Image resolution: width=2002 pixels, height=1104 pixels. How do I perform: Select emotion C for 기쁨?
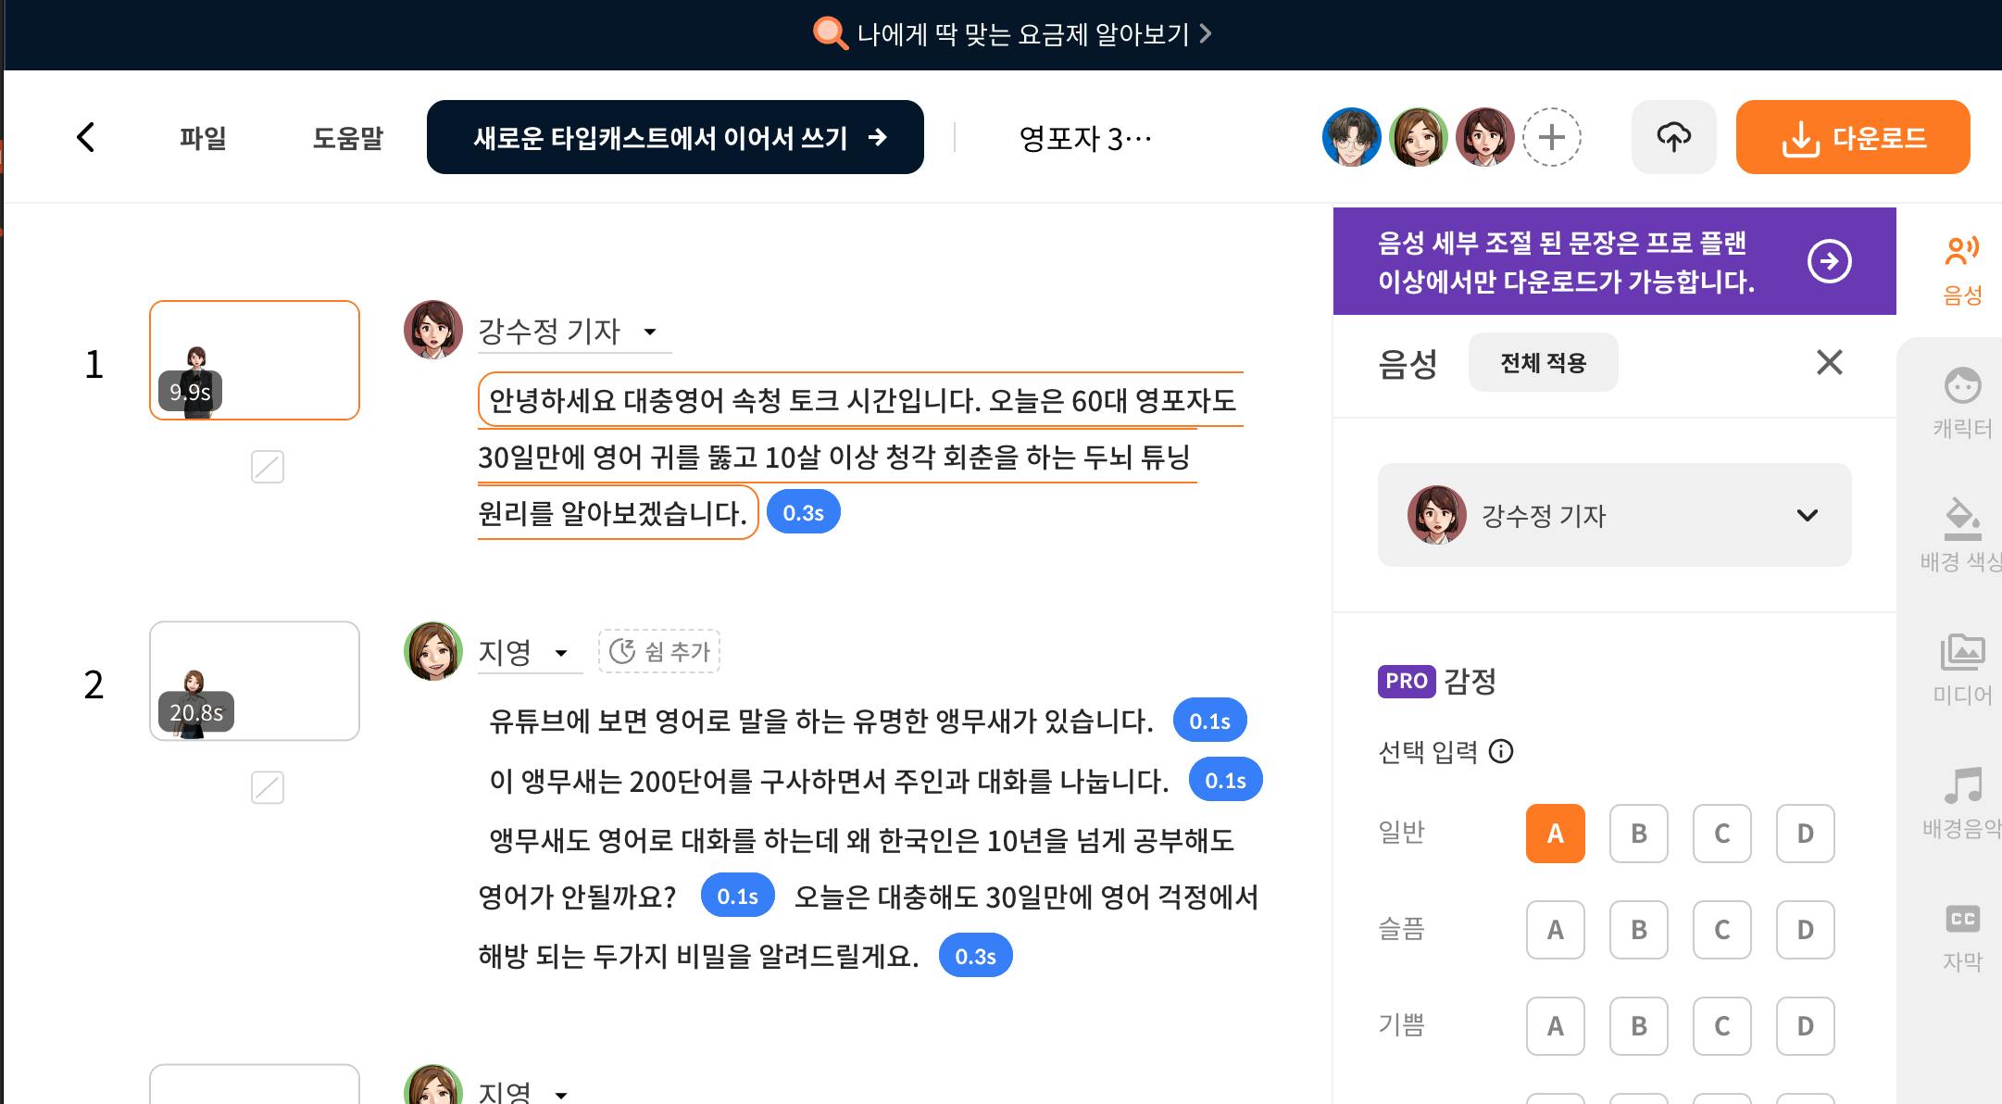[x=1720, y=1026]
